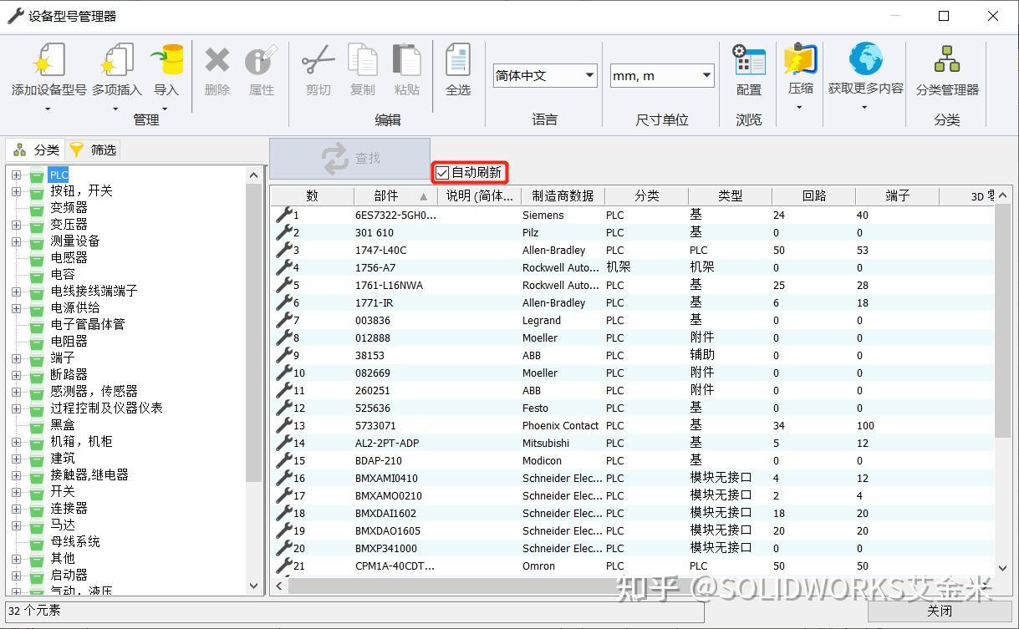This screenshot has height=629, width=1019.
Task: Click the 粘贴 paste icon
Action: (x=407, y=61)
